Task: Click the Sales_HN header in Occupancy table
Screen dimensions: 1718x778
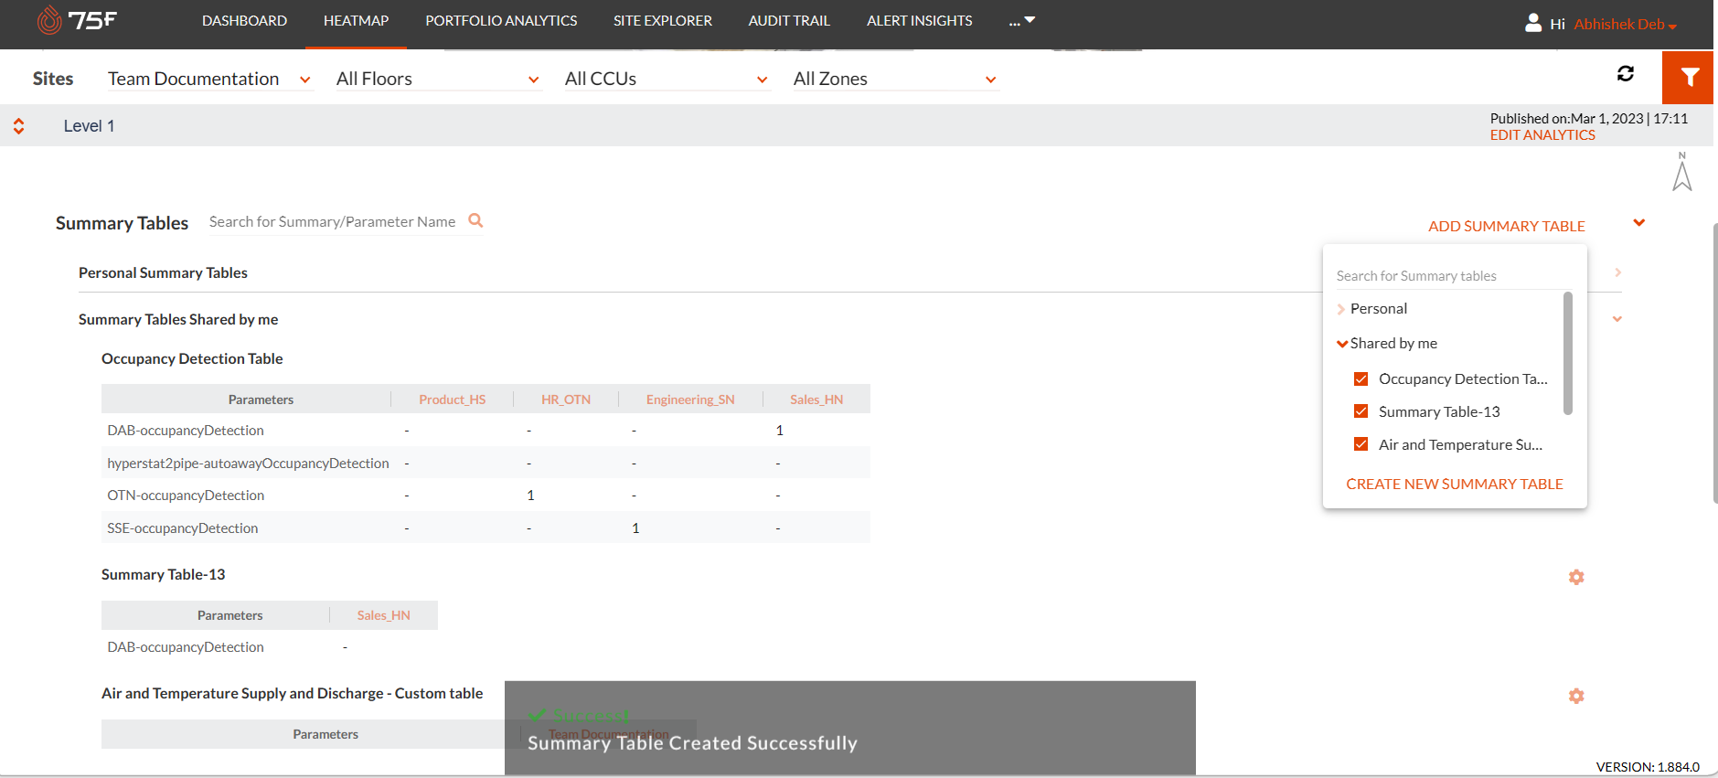Action: tap(816, 400)
